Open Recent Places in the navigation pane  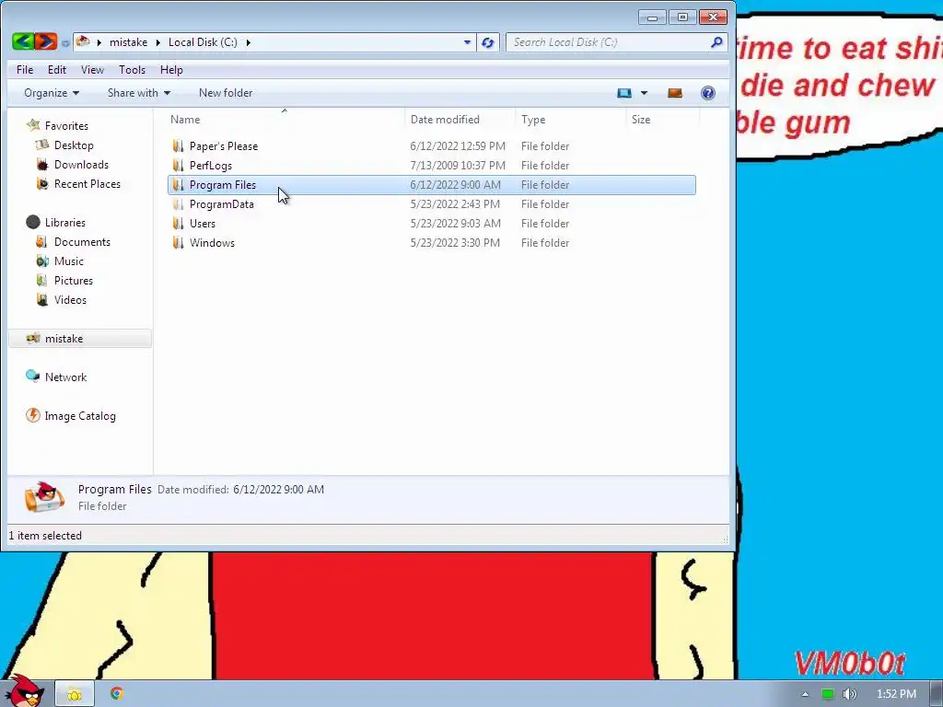(87, 184)
